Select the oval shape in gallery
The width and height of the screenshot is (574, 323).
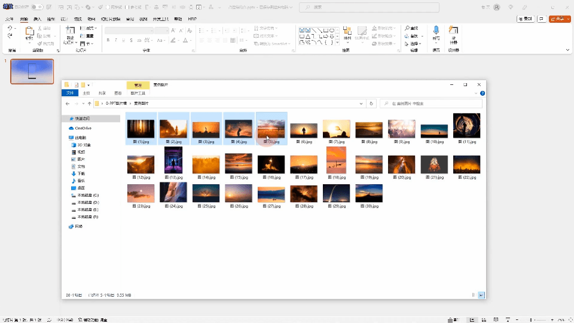[332, 30]
